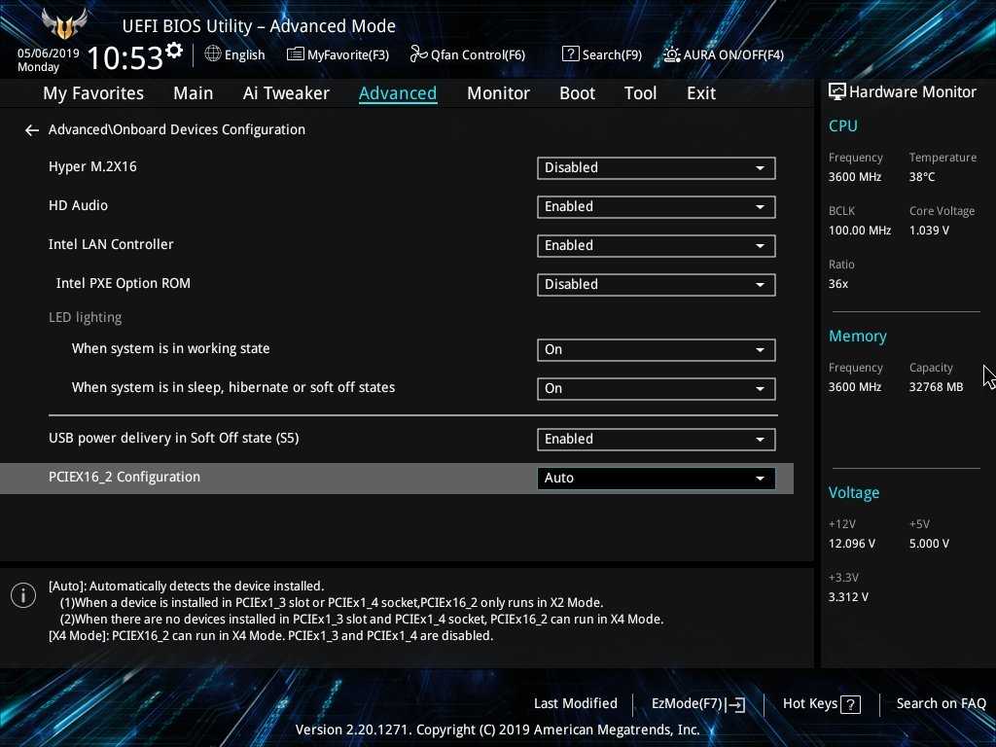Click the Search(F9) question mark icon
Viewport: 996px width, 747px height.
[x=571, y=54]
